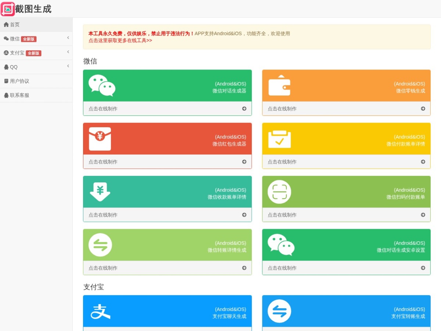Expand the 支付宝 sidebar menu chevron
The width and height of the screenshot is (441, 331).
68,52
